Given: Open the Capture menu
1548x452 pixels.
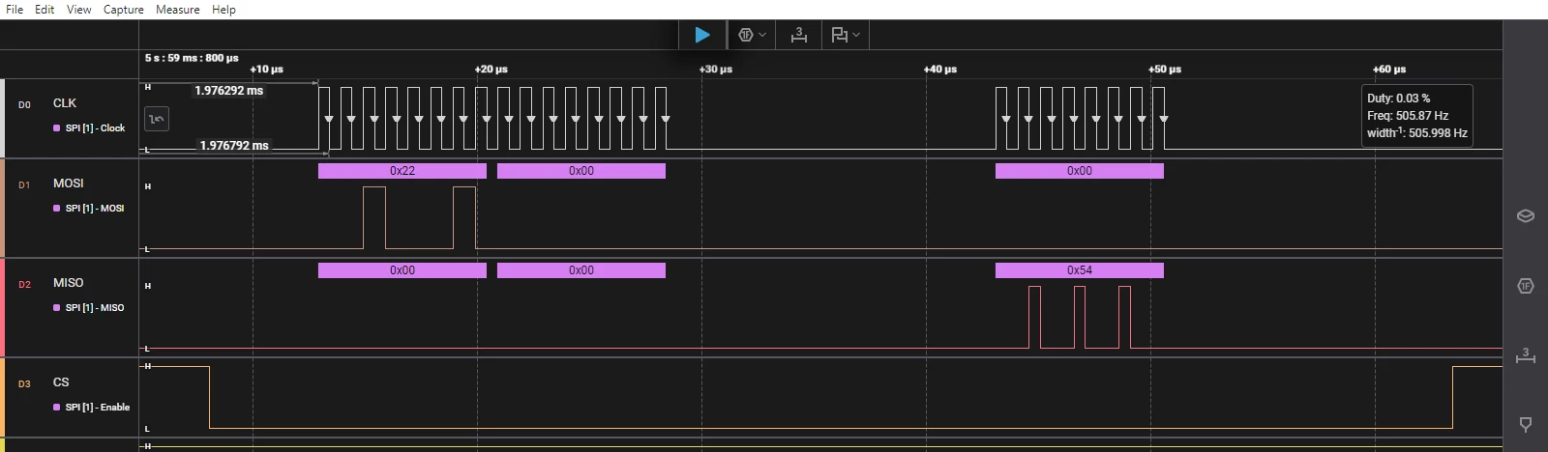Looking at the screenshot, I should (124, 10).
